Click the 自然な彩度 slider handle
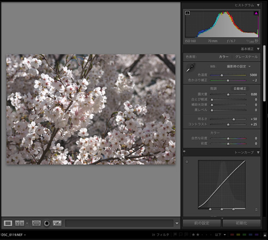The height and width of the screenshot is (240, 268). pos(228,139)
